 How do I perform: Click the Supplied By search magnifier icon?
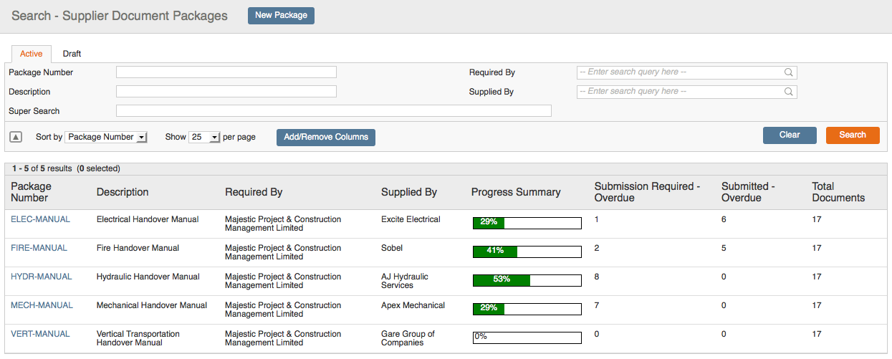(788, 92)
